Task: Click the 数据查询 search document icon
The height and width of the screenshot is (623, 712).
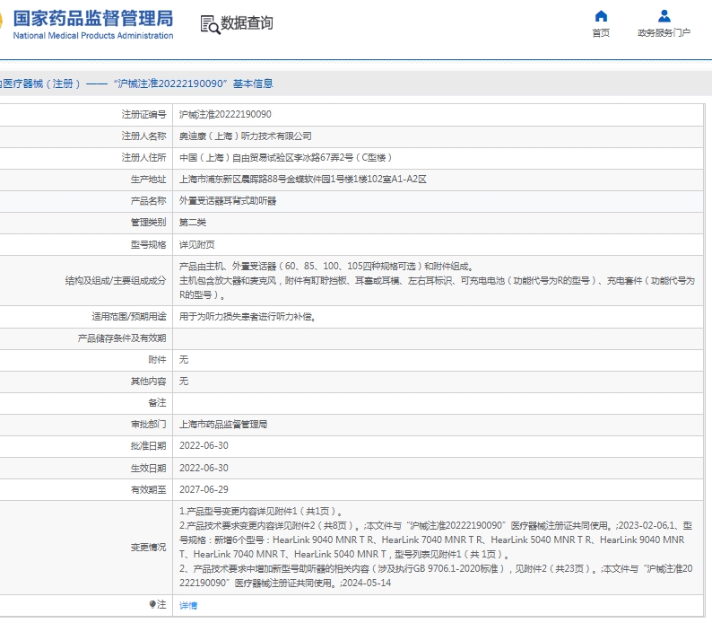Action: (210, 24)
